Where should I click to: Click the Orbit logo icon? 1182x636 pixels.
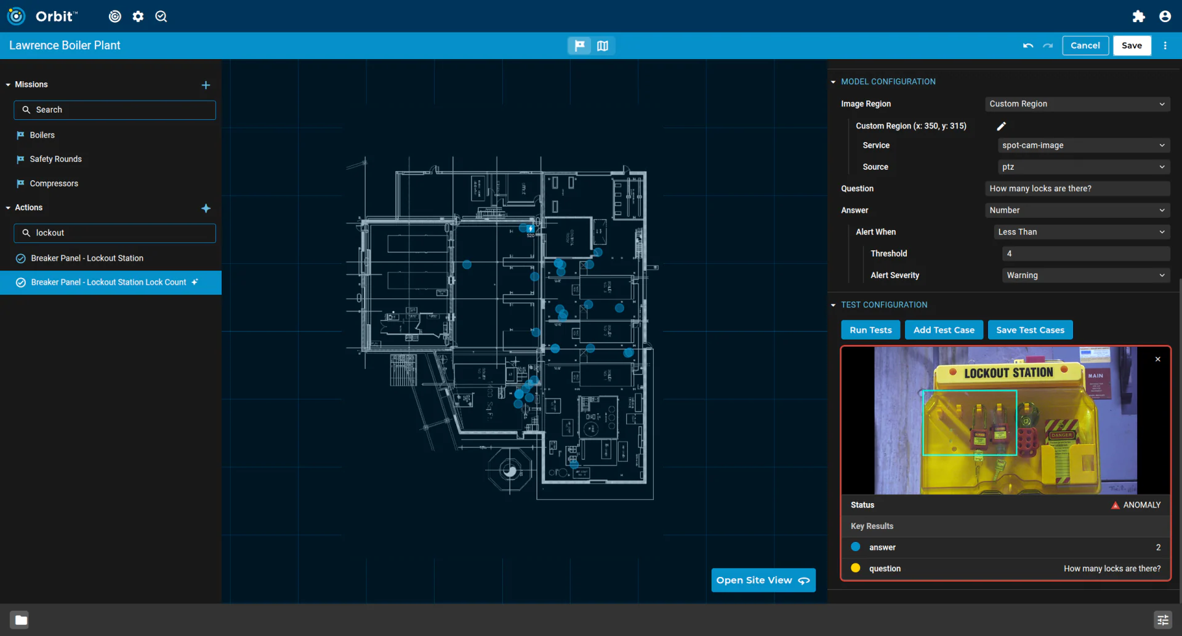click(x=16, y=16)
